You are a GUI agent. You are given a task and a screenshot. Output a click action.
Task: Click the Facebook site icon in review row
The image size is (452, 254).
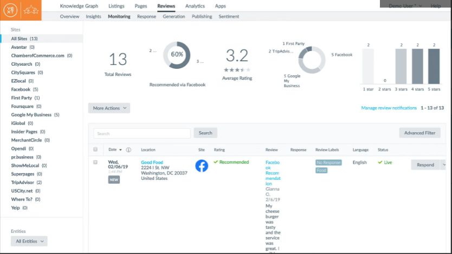click(x=202, y=166)
